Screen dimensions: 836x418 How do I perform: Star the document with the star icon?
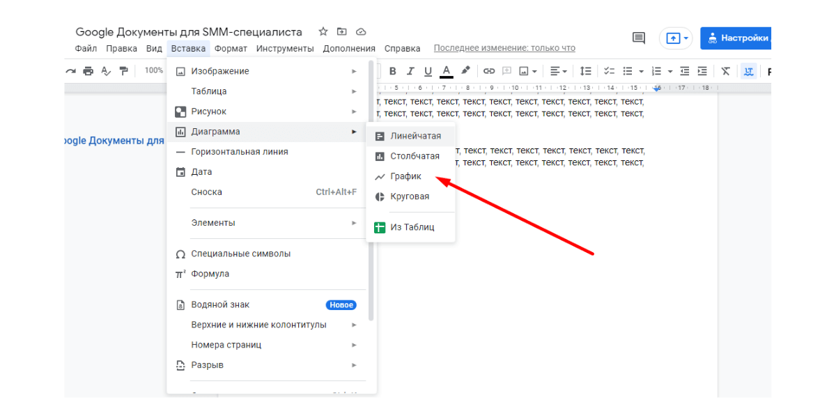[x=323, y=32]
